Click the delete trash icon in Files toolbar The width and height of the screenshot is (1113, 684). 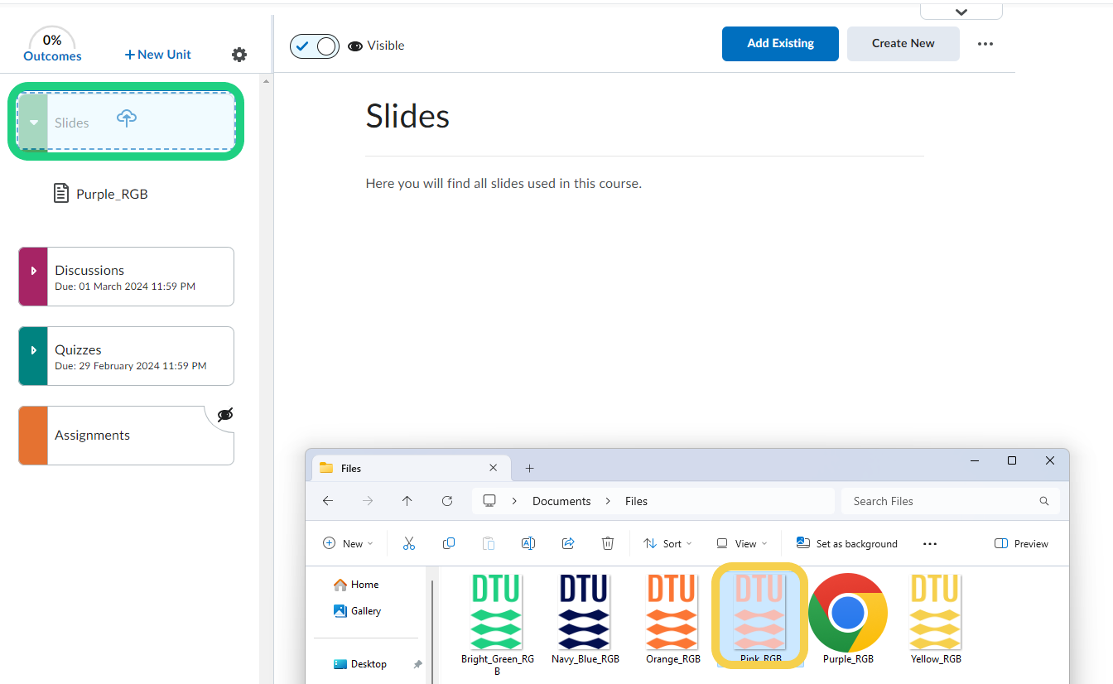point(608,543)
